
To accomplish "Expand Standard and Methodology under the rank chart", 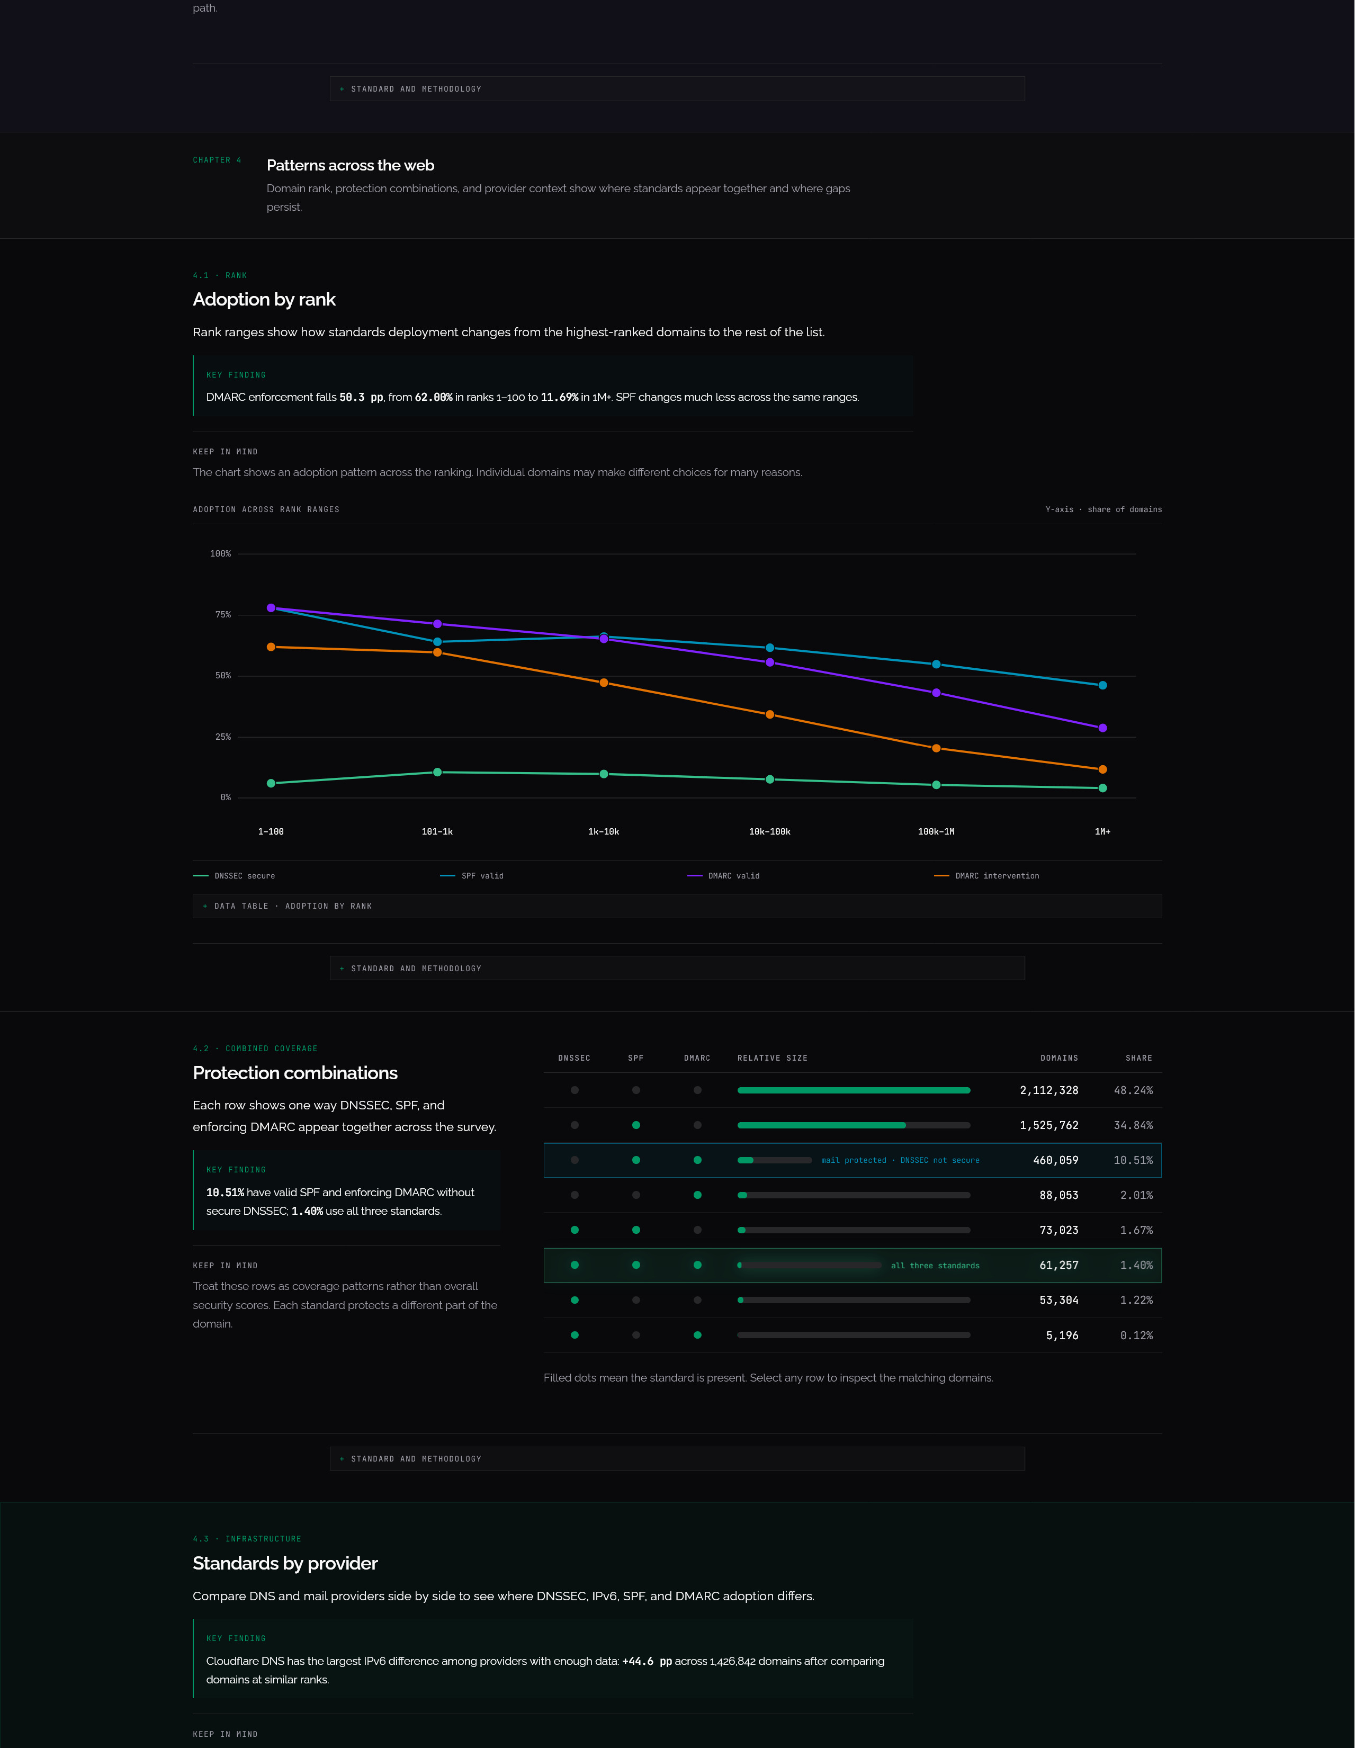I will 677,969.
